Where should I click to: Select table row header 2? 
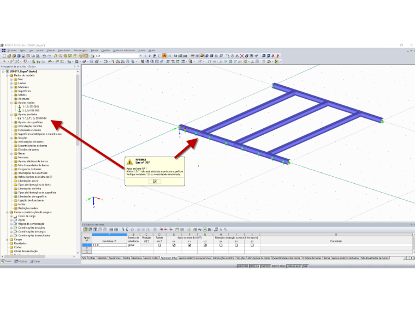tap(87, 248)
